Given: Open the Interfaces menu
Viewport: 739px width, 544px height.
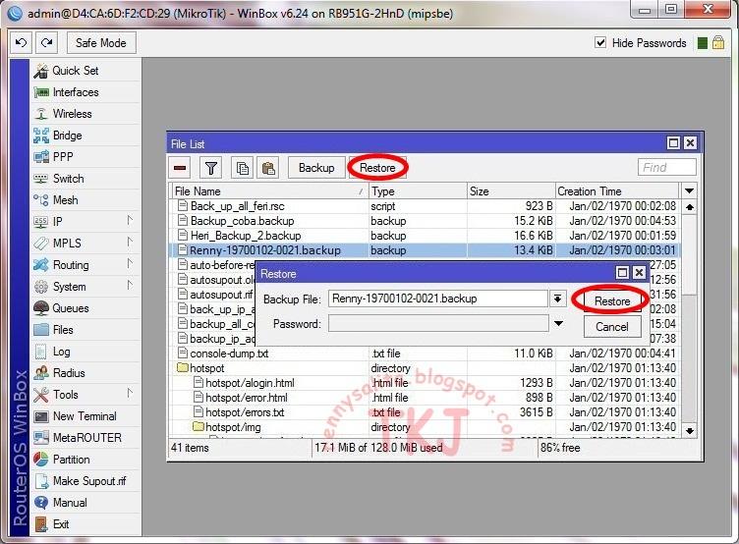Looking at the screenshot, I should coord(76,92).
